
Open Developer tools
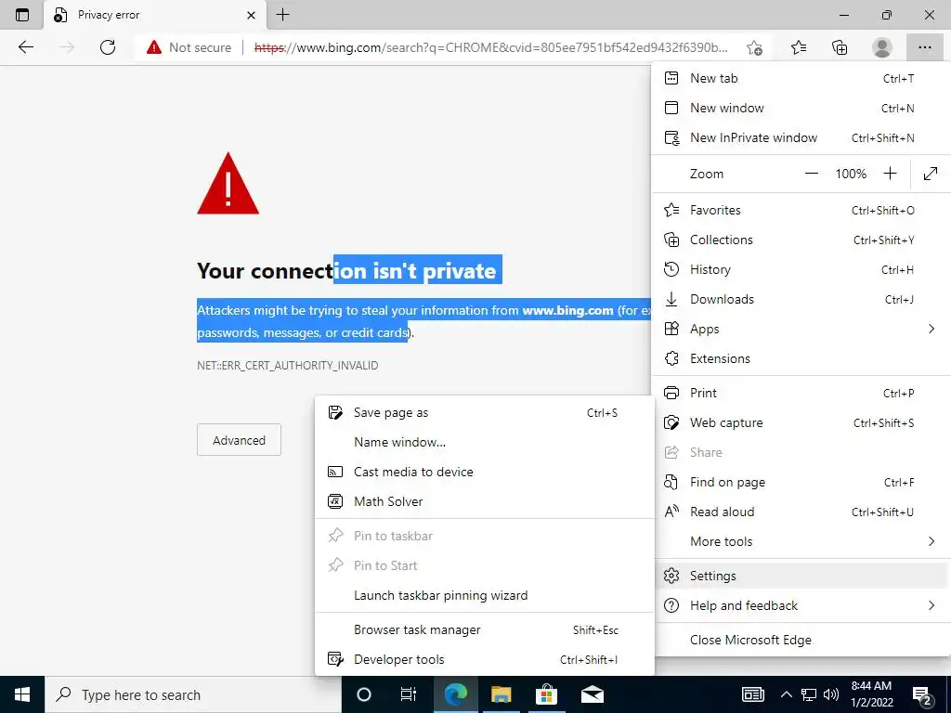pyautogui.click(x=485, y=660)
